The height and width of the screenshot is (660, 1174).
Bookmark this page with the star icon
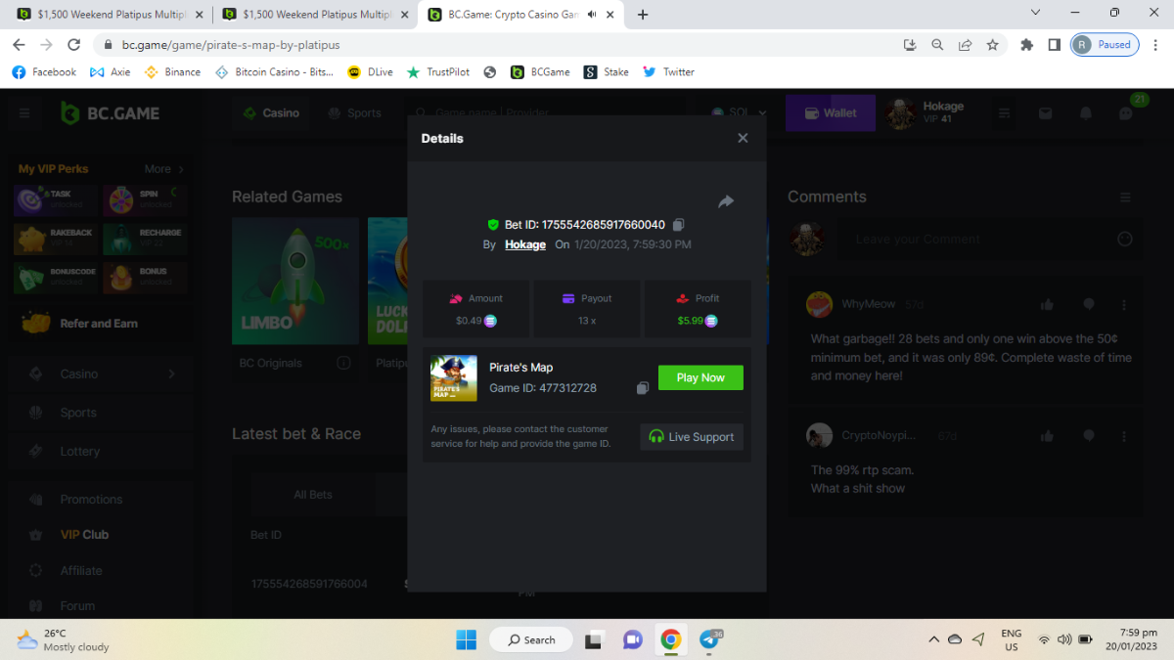992,45
